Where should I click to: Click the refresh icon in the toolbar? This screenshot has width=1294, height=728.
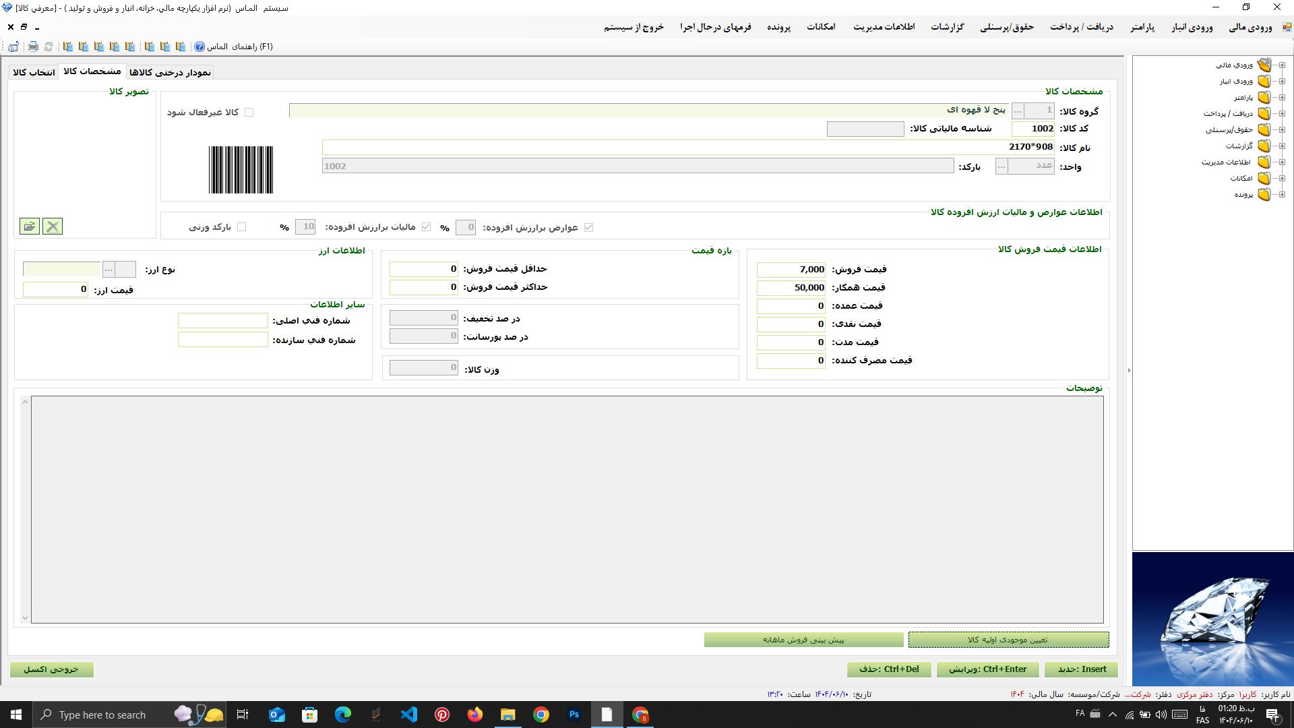[x=49, y=47]
